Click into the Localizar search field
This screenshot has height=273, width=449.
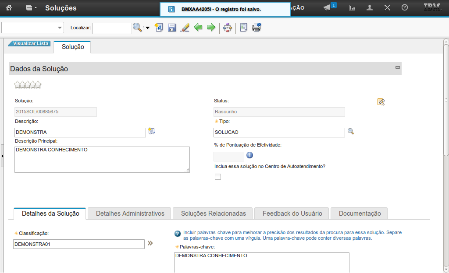pyautogui.click(x=112, y=28)
